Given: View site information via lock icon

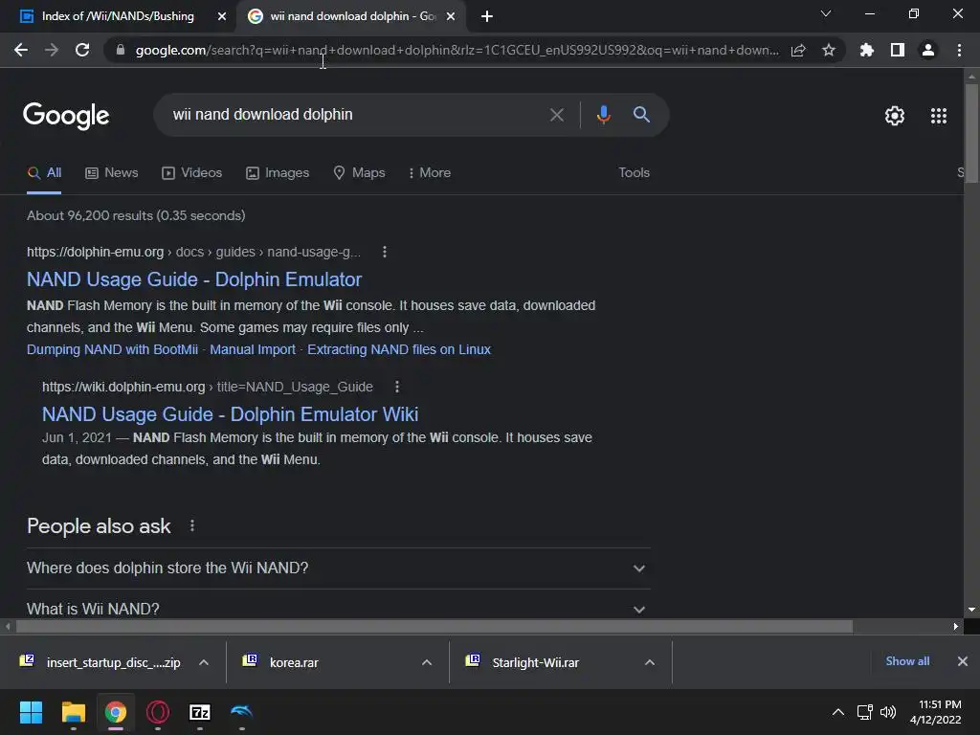Looking at the screenshot, I should 121,50.
